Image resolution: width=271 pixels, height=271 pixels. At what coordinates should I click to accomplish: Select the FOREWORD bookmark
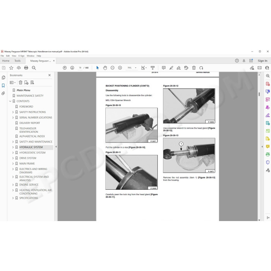click(26, 106)
